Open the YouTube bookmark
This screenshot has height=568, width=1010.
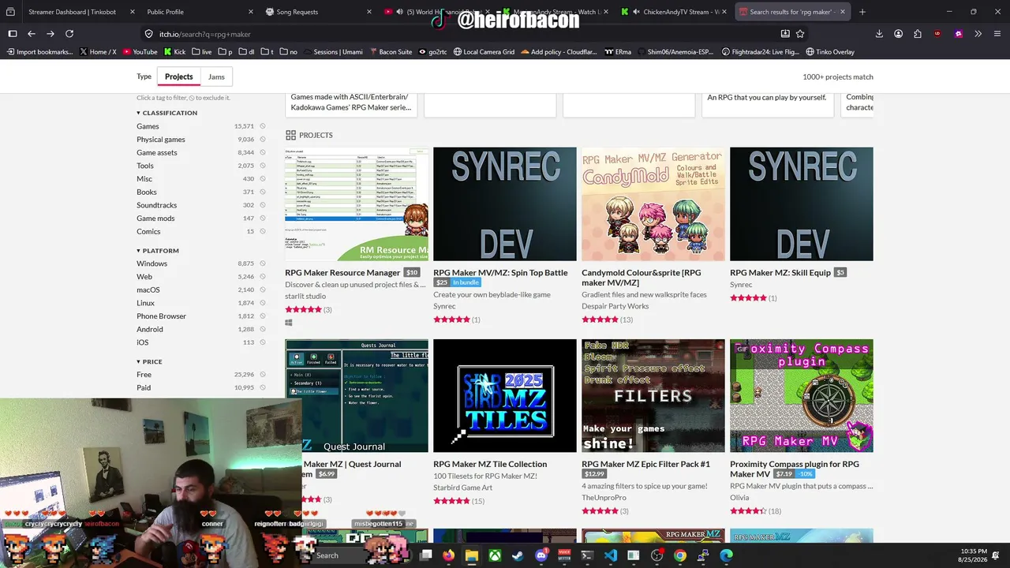(x=140, y=52)
